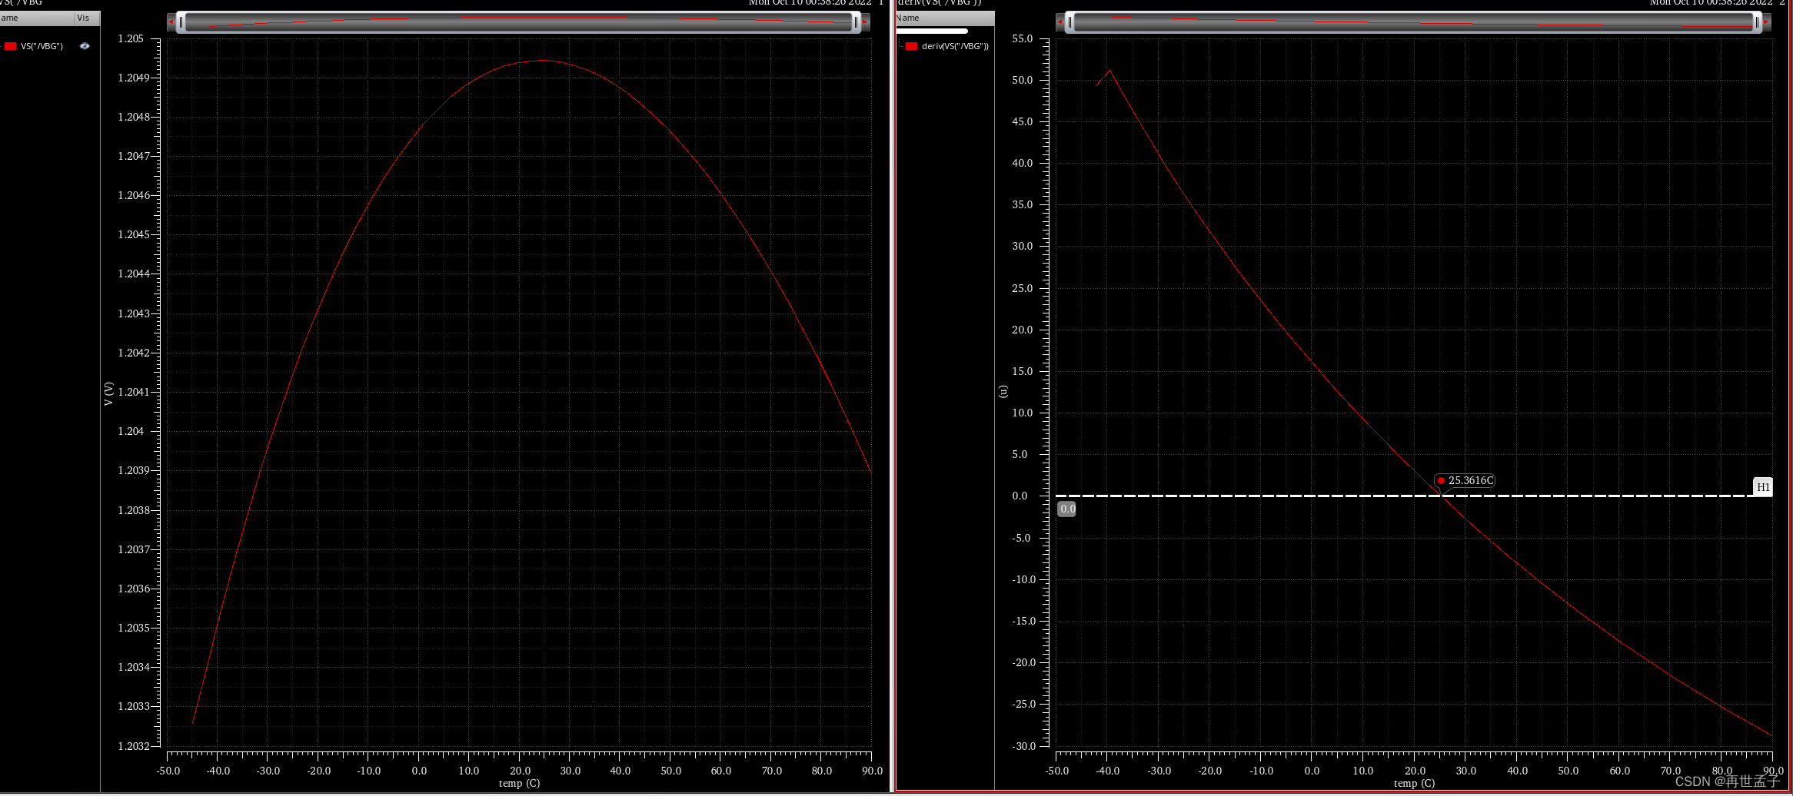Click the red dot of the 25.3616C marker
The image size is (1793, 796).
pyautogui.click(x=1441, y=480)
